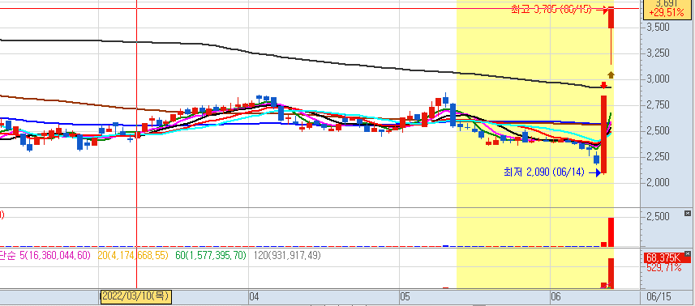Click the 최고 3,785 high price annotation
This screenshot has width=695, height=306.
[551, 9]
